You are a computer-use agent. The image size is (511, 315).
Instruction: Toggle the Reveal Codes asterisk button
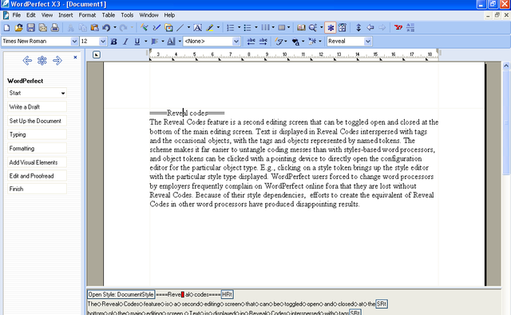331,28
